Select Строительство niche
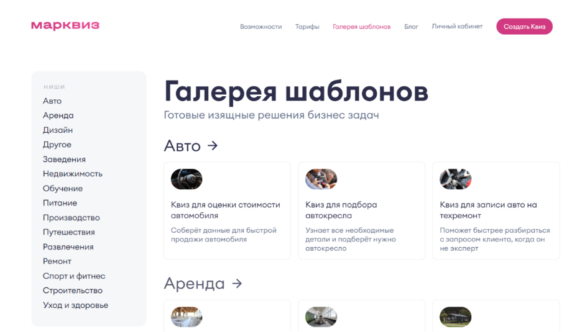 (73, 290)
